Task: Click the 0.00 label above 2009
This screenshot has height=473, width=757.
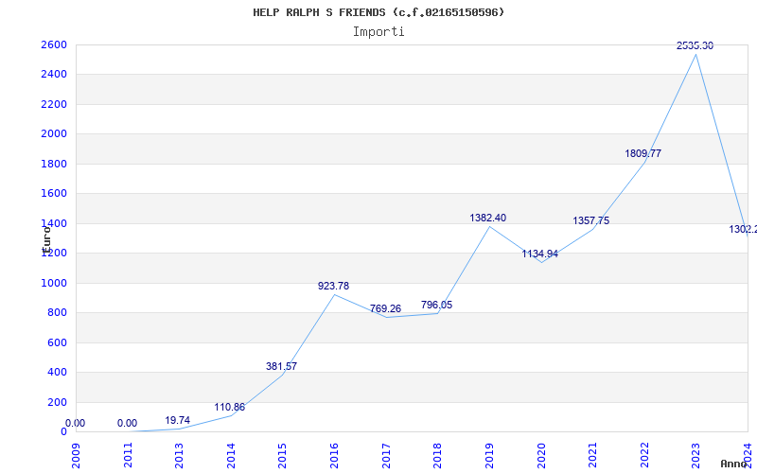Action: click(75, 423)
